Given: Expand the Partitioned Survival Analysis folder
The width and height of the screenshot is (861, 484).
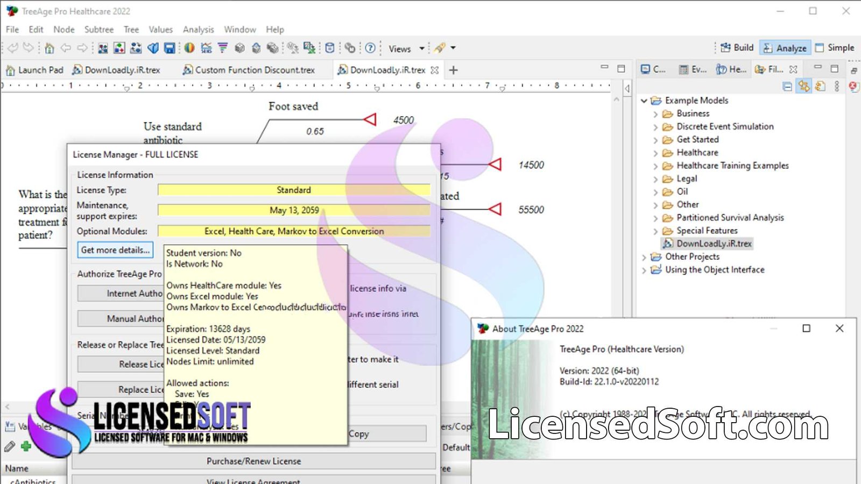Looking at the screenshot, I should (x=655, y=218).
